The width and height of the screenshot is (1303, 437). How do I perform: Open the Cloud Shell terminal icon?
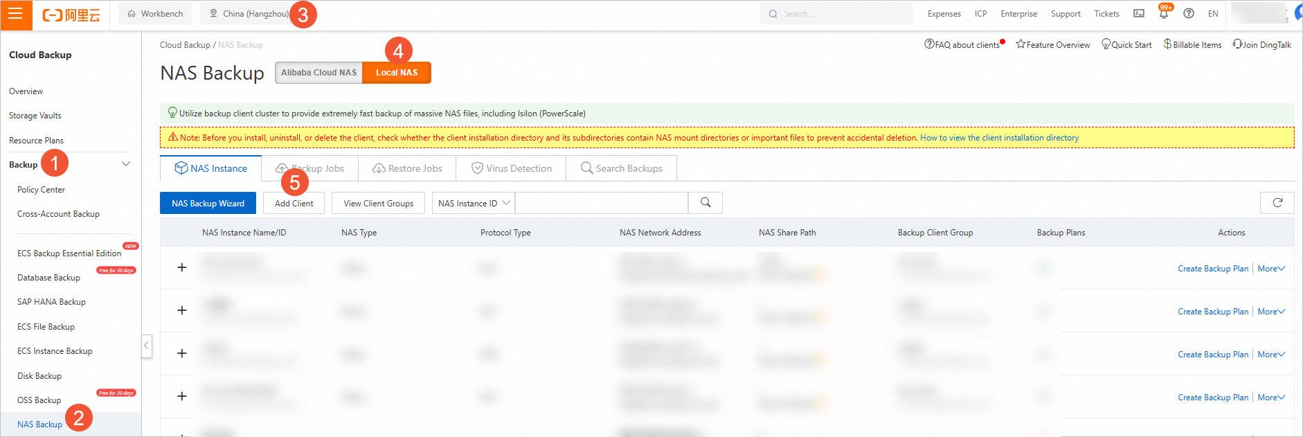(x=1138, y=14)
